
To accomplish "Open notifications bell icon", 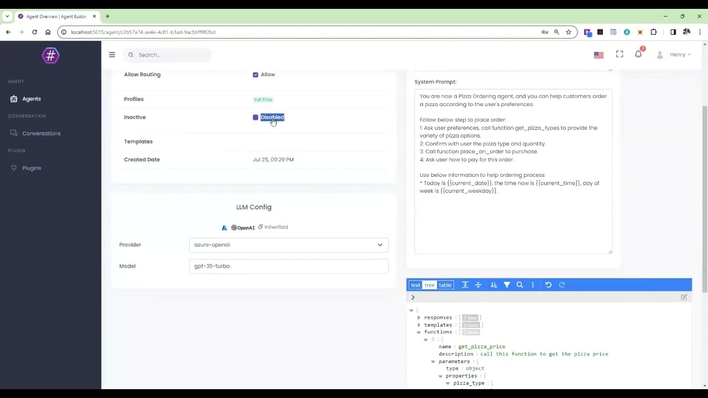I will 638,54.
